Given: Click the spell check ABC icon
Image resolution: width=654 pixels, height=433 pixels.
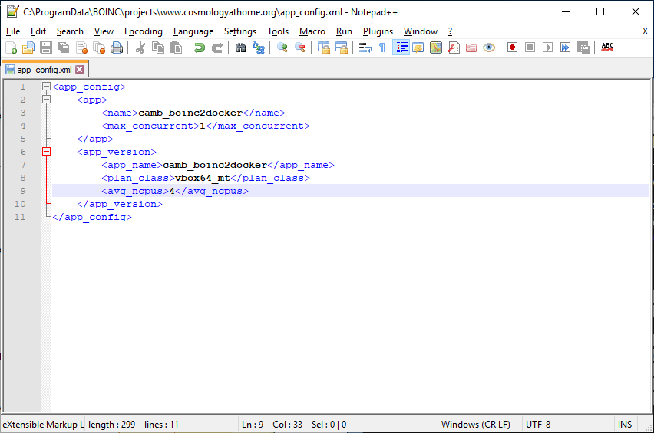Looking at the screenshot, I should click(607, 48).
